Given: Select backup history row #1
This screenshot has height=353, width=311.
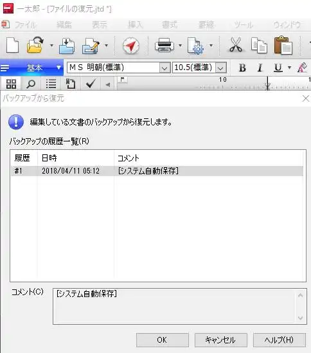Looking at the screenshot, I should click(157, 171).
